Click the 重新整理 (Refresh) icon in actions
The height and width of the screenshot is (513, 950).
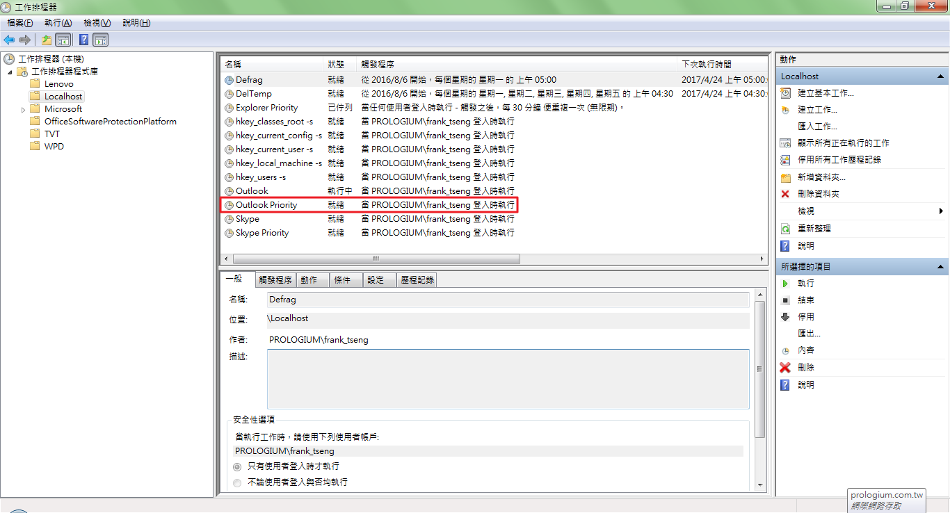(x=785, y=229)
